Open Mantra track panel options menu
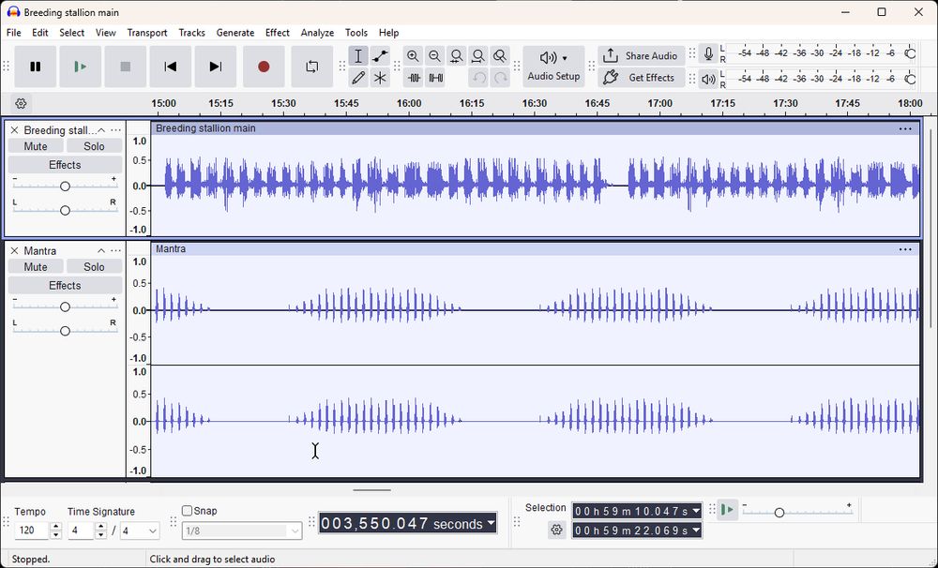This screenshot has height=568, width=938. (116, 251)
